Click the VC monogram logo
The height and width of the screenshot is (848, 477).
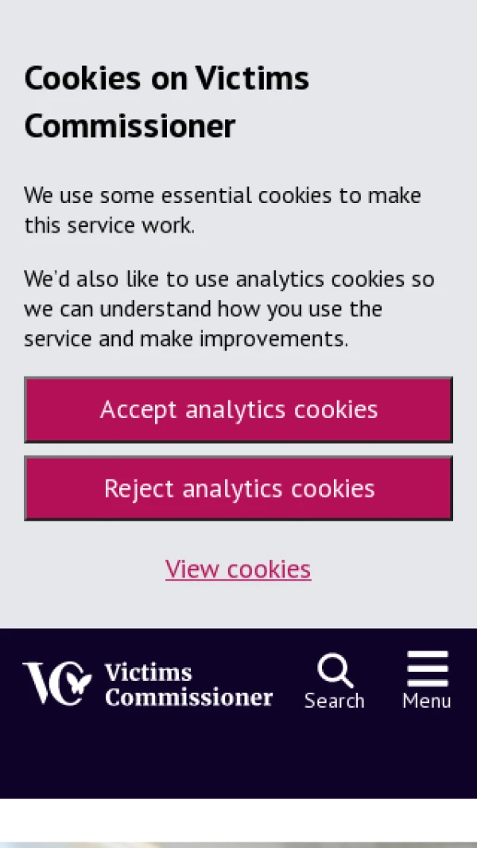pos(56,683)
